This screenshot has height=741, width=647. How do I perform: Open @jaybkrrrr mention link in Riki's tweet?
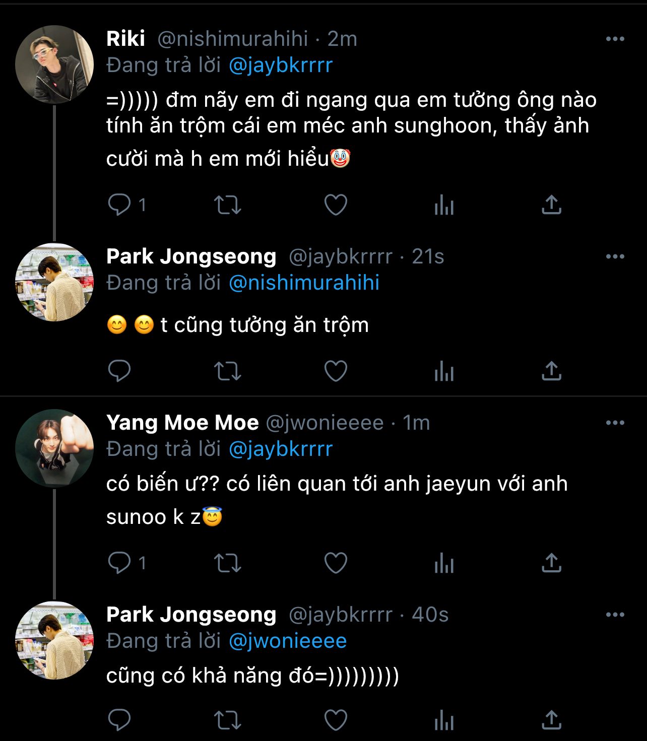(281, 65)
